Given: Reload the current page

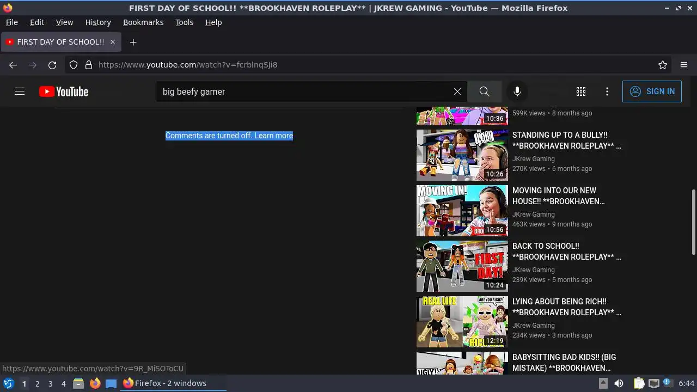Looking at the screenshot, I should click(x=52, y=65).
